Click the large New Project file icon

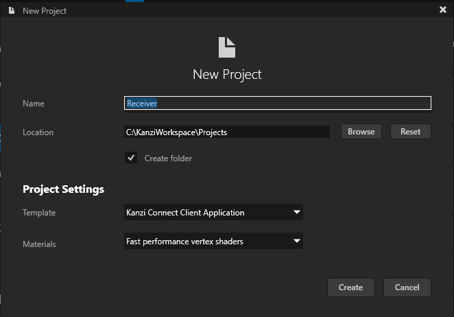pyautogui.click(x=227, y=47)
